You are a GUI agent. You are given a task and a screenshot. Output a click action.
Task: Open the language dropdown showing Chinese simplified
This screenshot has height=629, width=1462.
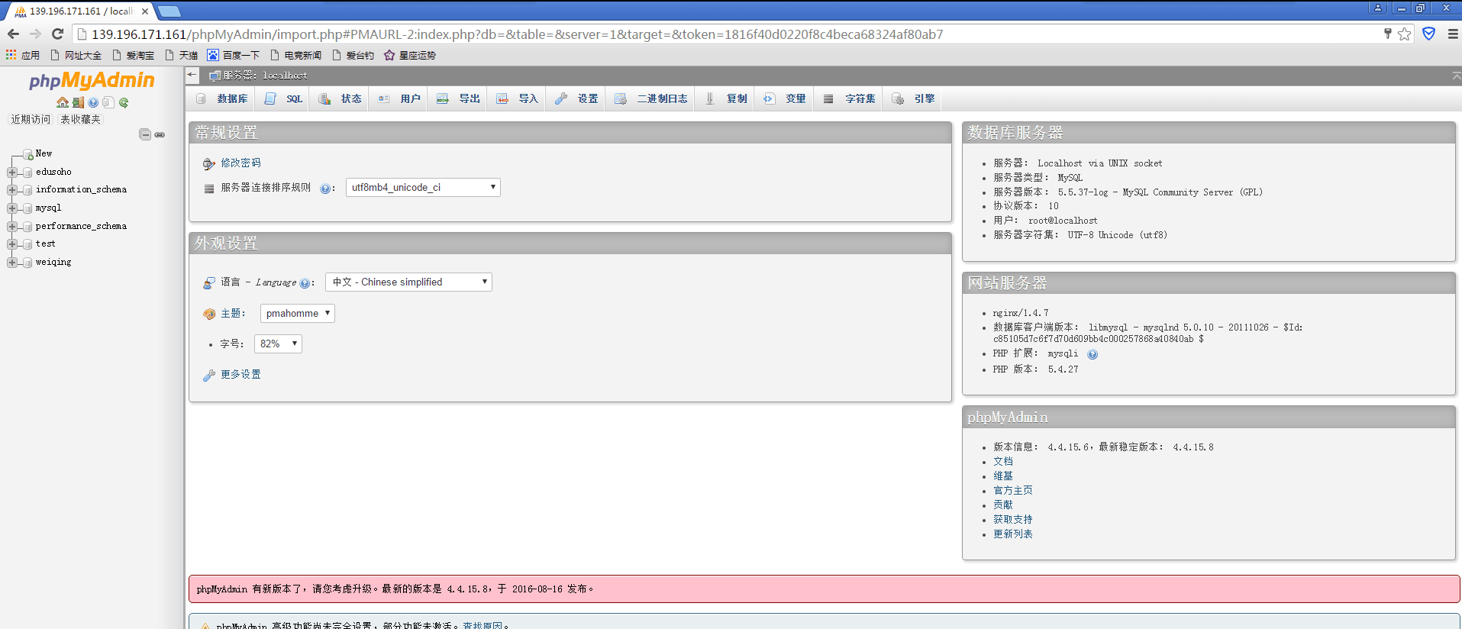(408, 282)
